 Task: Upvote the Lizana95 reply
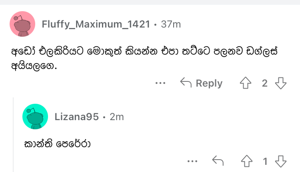tap(247, 161)
